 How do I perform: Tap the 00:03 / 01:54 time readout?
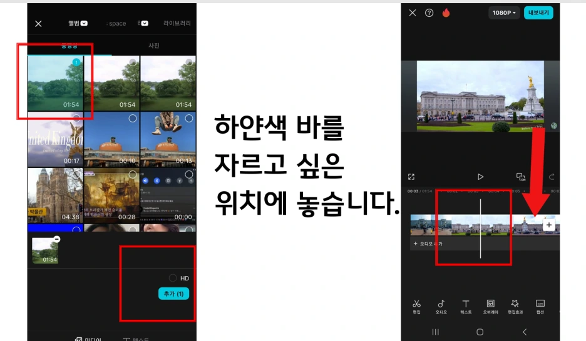[x=419, y=191]
